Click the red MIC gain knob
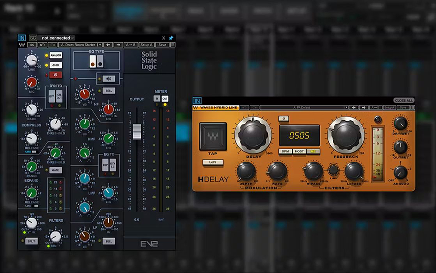Viewport: 436px width, 273px height. click(32, 82)
